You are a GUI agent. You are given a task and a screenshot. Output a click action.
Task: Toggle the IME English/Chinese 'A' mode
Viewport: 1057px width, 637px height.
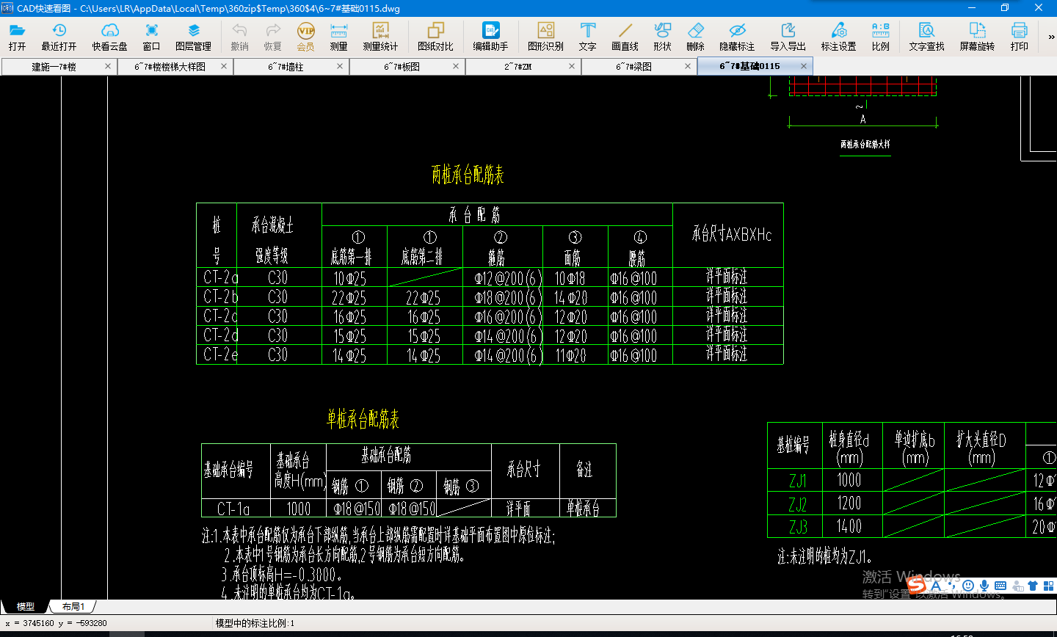pos(936,586)
